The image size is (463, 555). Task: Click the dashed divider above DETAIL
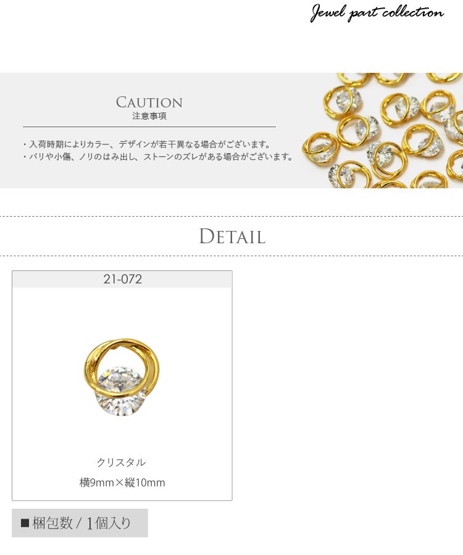click(x=231, y=216)
